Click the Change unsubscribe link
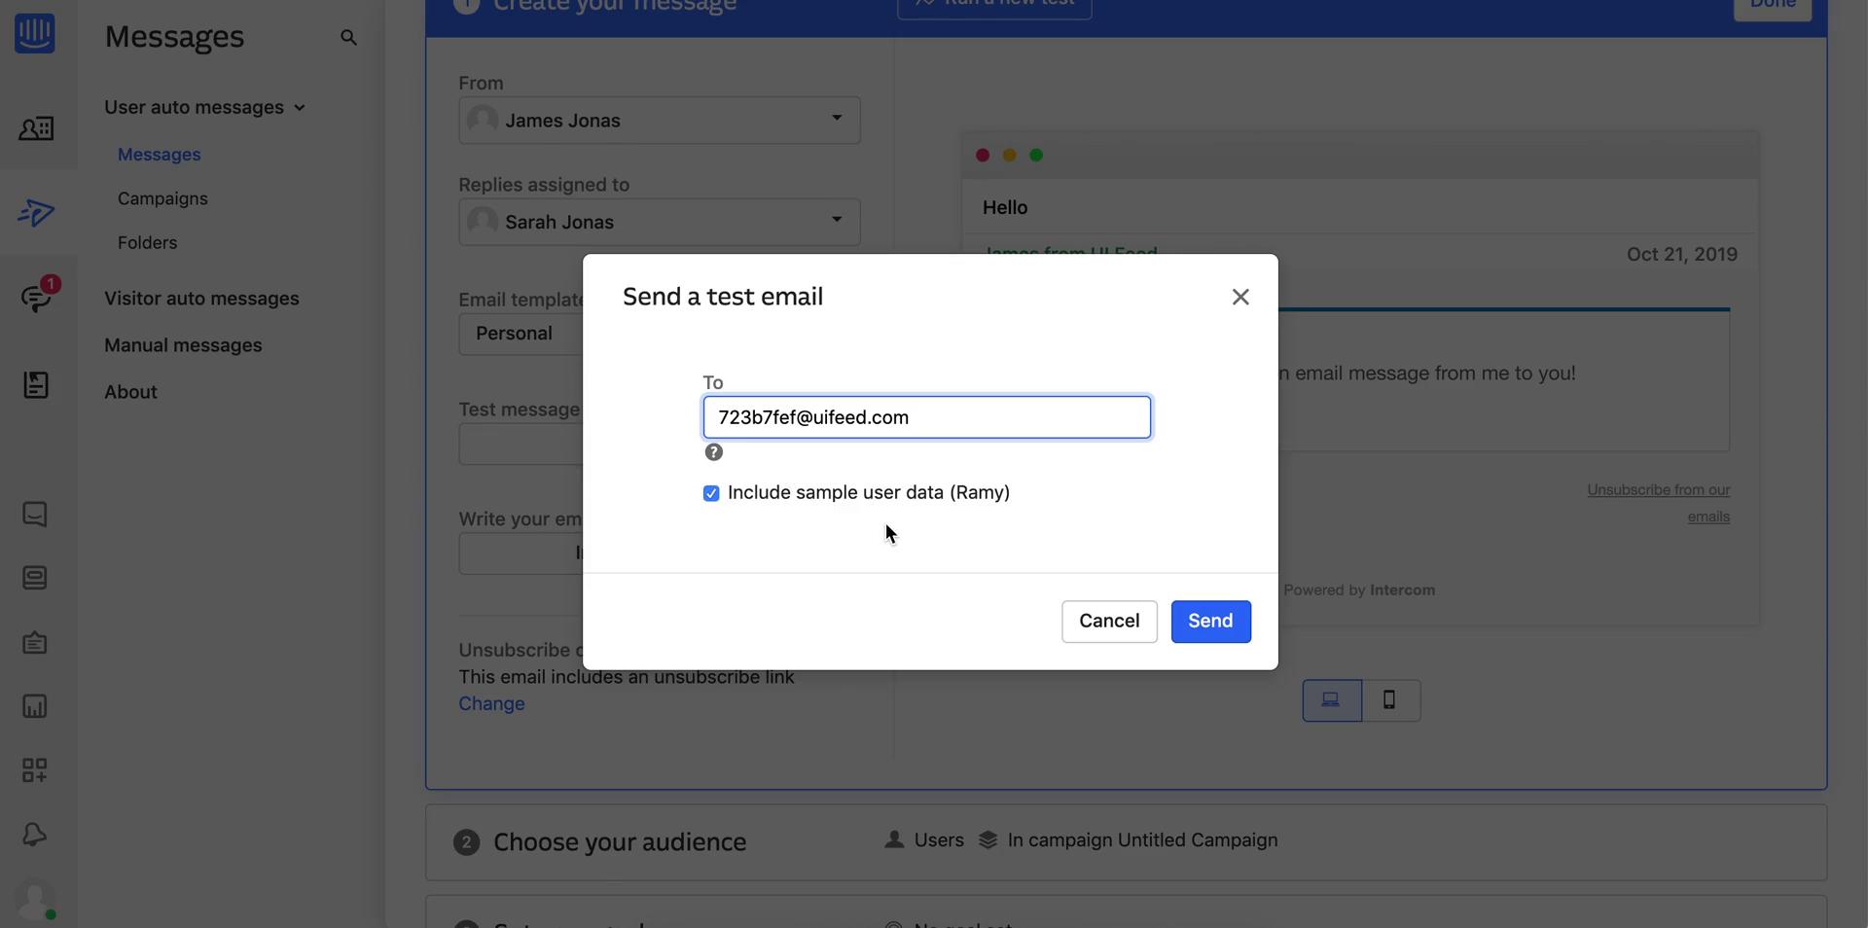The height and width of the screenshot is (928, 1868). tap(491, 703)
